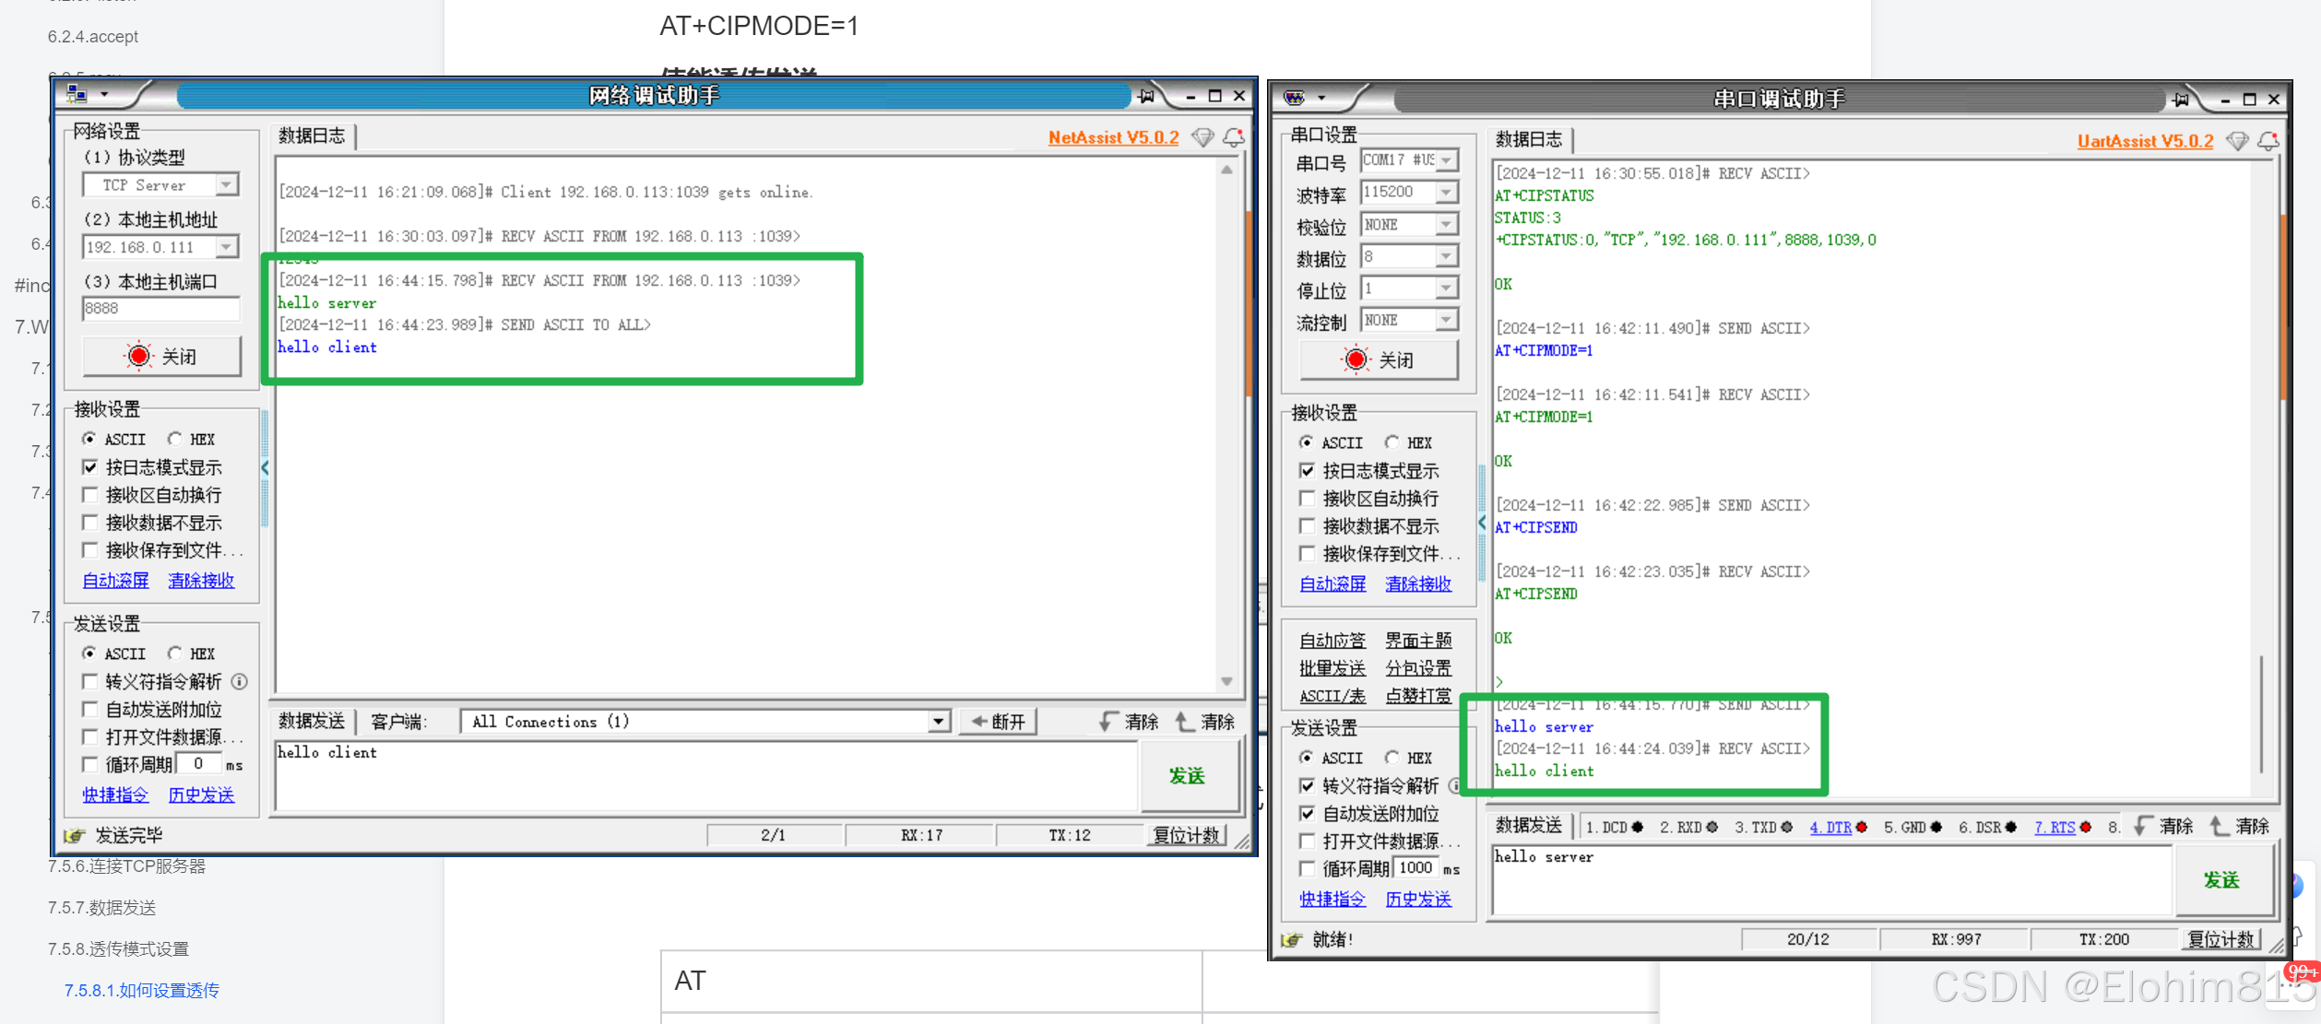Screen dimensions: 2321x1024
Task: Uncheck 自动发送附加位 in UartAssist
Action: click(1307, 814)
